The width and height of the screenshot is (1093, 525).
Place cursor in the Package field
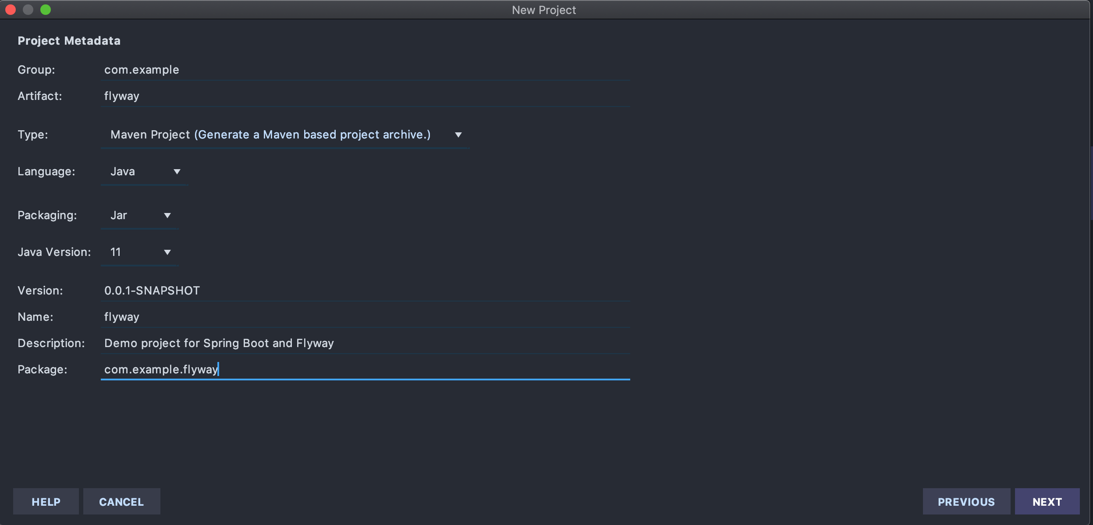(365, 369)
